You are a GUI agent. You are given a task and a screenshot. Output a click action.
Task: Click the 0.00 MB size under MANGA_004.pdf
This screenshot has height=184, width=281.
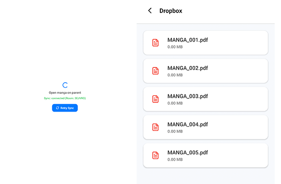coord(175,131)
